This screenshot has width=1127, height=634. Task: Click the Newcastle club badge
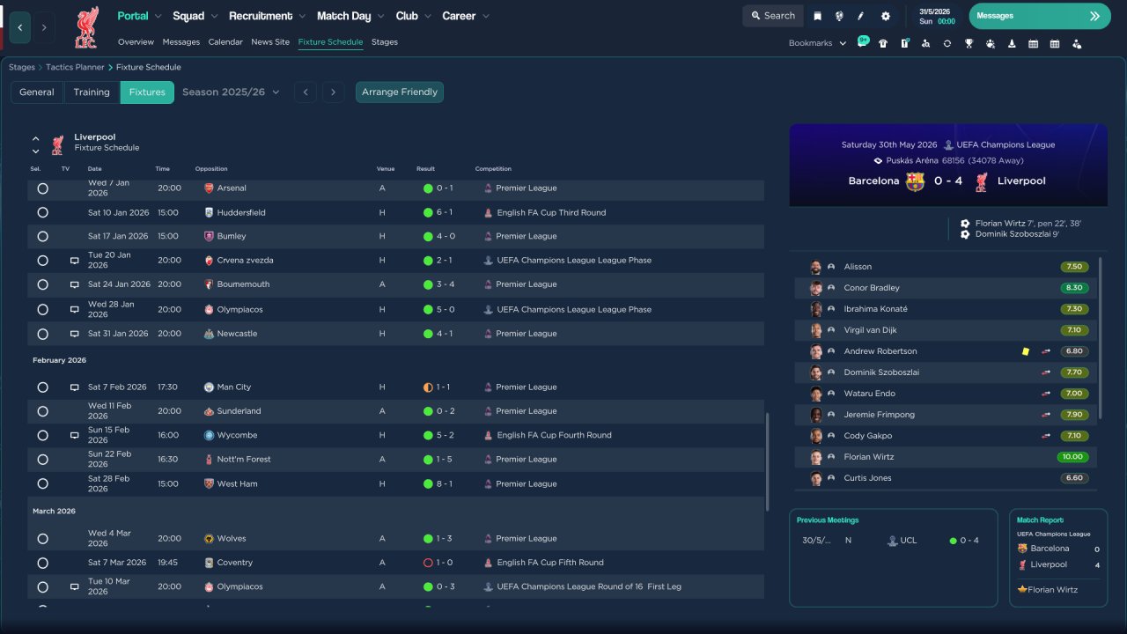click(x=209, y=334)
